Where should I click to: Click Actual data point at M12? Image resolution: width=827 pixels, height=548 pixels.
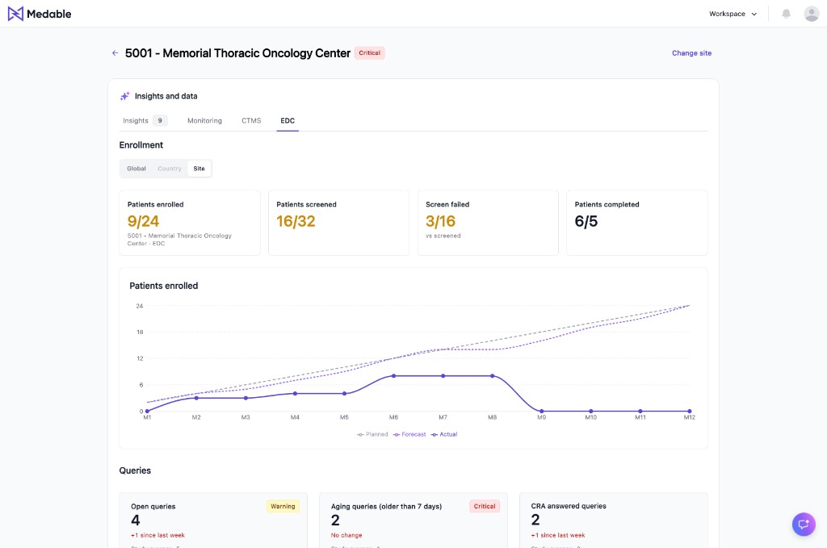[x=690, y=411]
